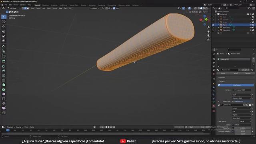Open the GGX distribution dropdown
Image resolution: width=256 pixels, height=144 pixels.
(242, 95)
